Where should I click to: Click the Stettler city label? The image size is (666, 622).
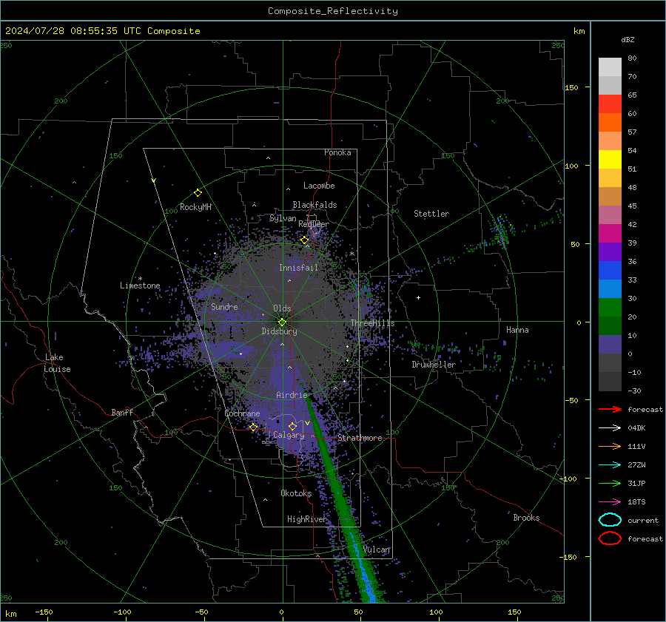coord(431,214)
